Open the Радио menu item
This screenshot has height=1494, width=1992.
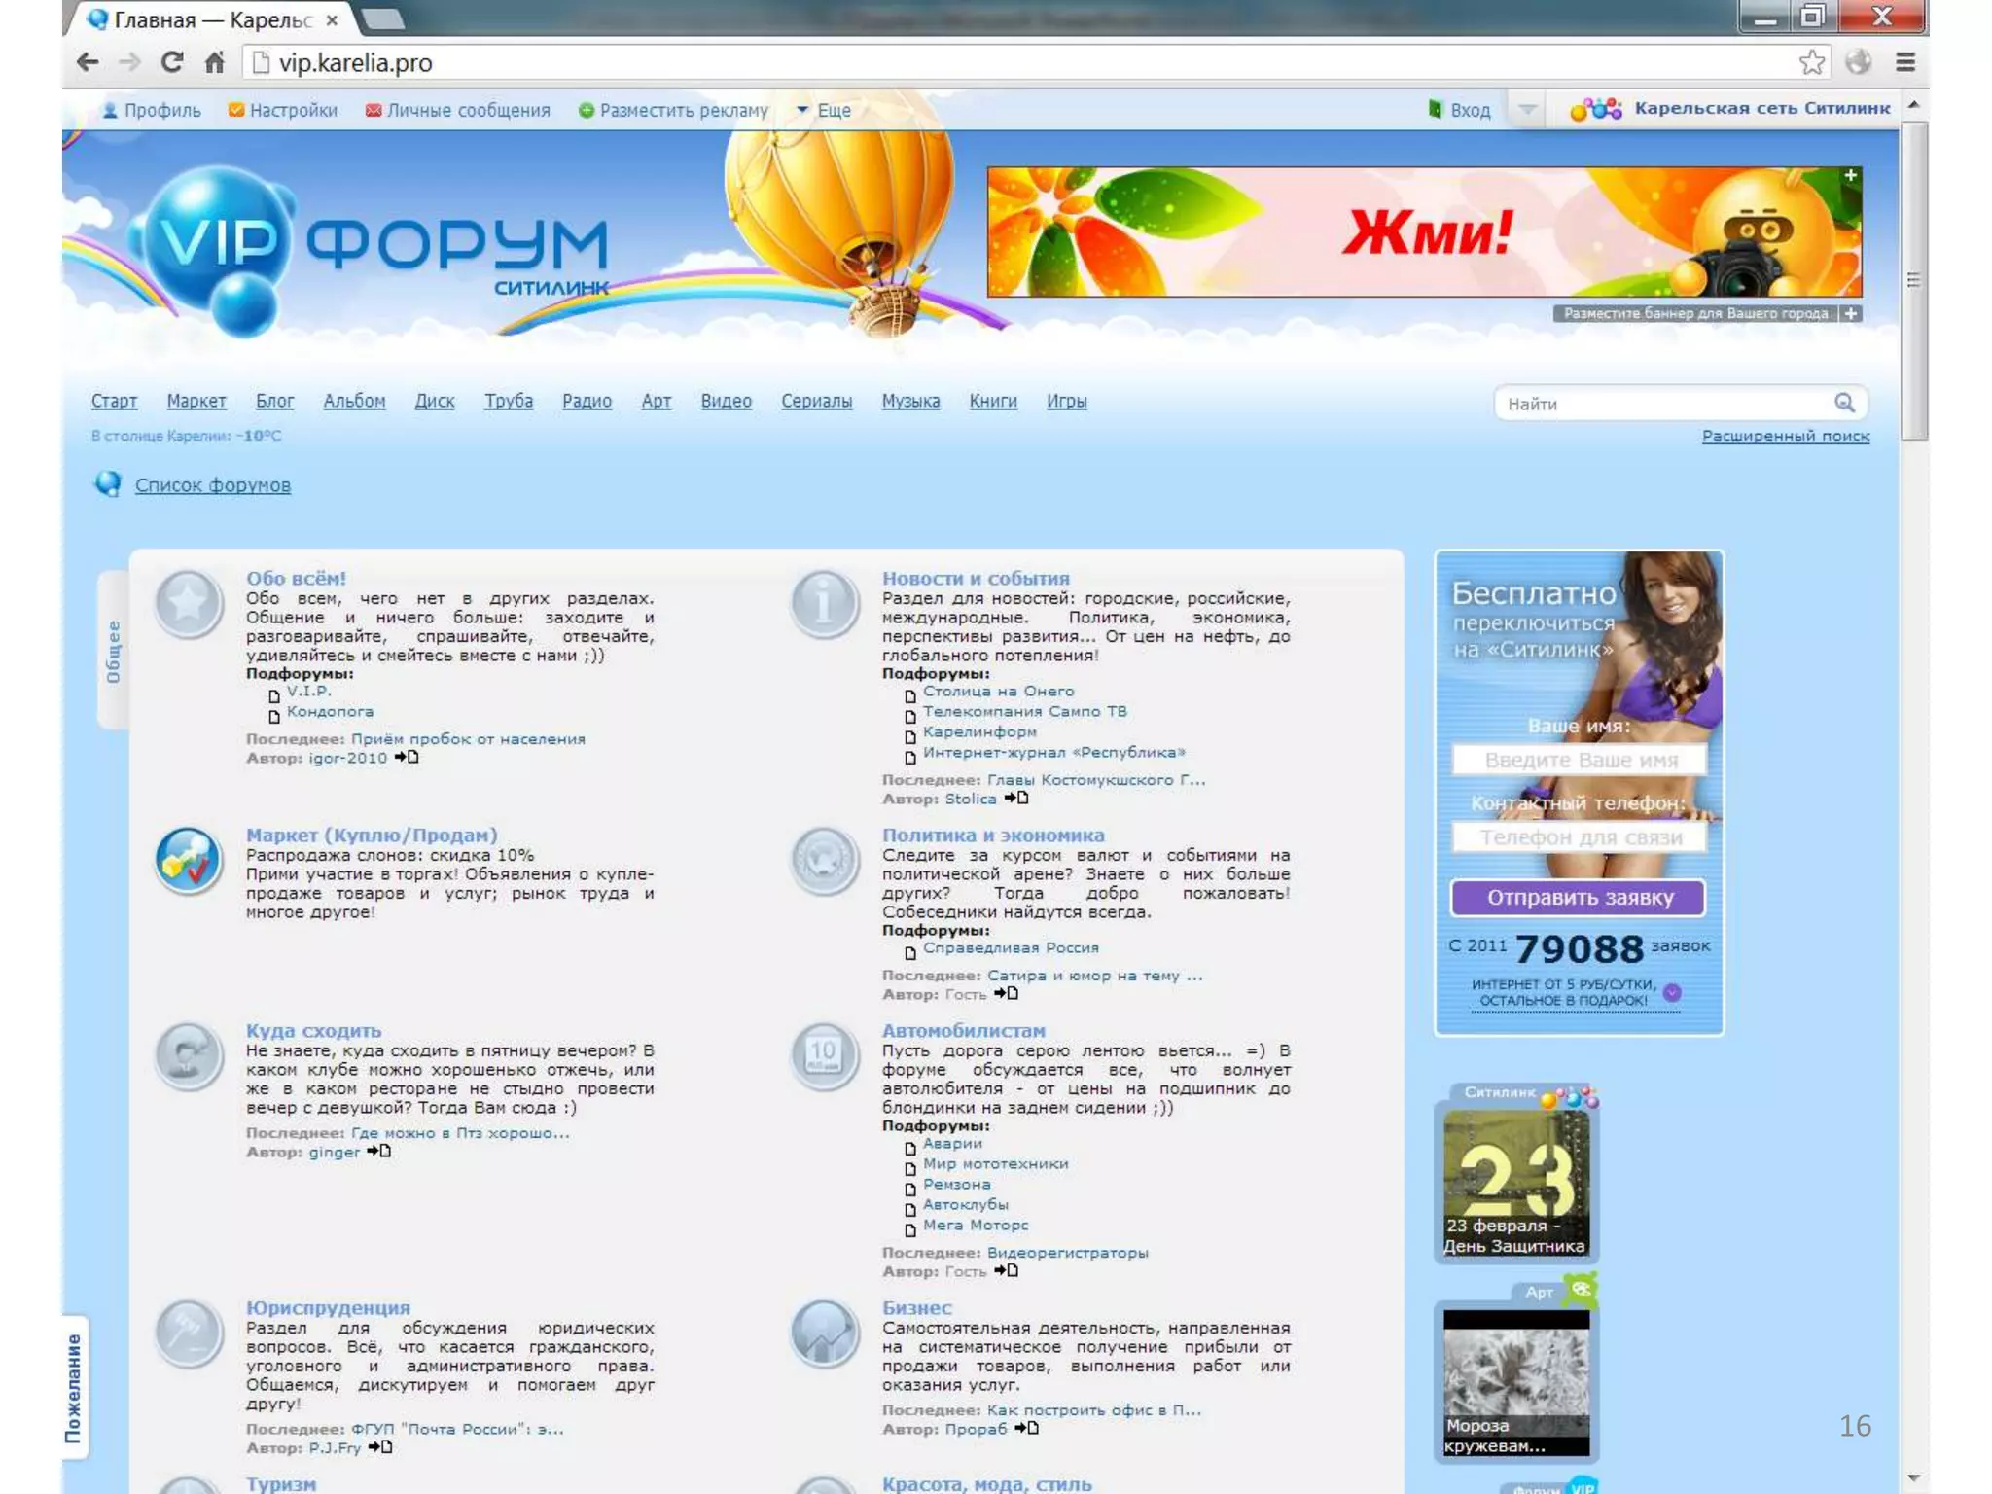pyautogui.click(x=587, y=401)
